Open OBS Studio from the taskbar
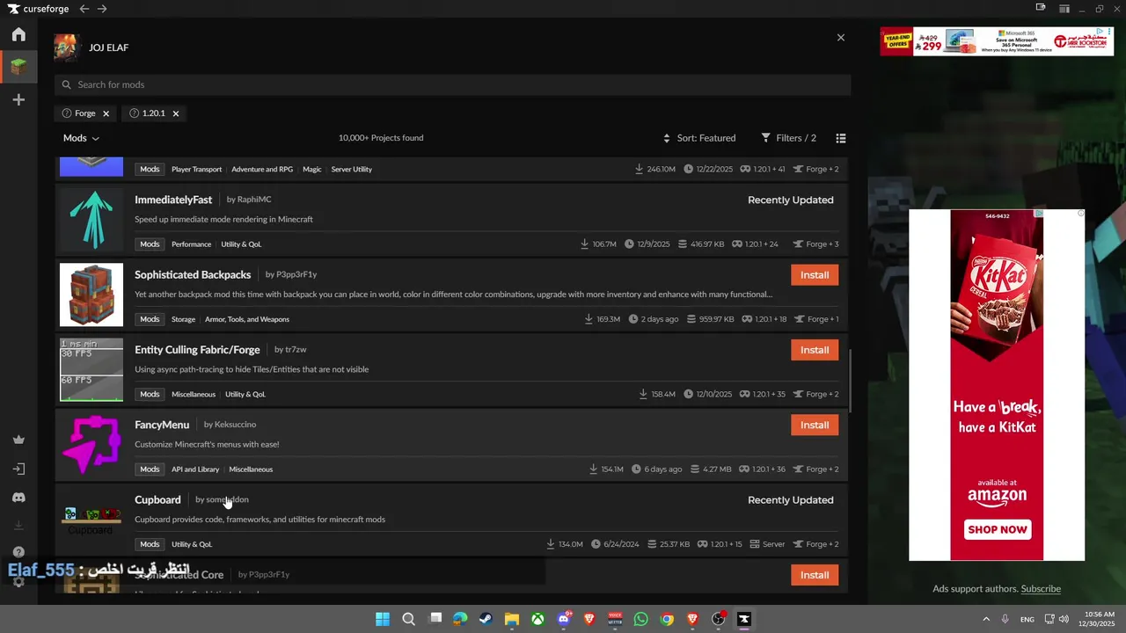This screenshot has height=633, width=1126. pyautogui.click(x=718, y=619)
